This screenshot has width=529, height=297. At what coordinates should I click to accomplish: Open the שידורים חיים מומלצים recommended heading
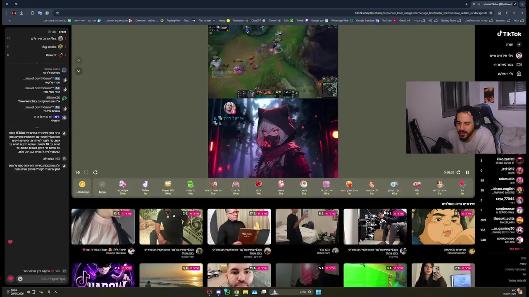tap(458, 204)
